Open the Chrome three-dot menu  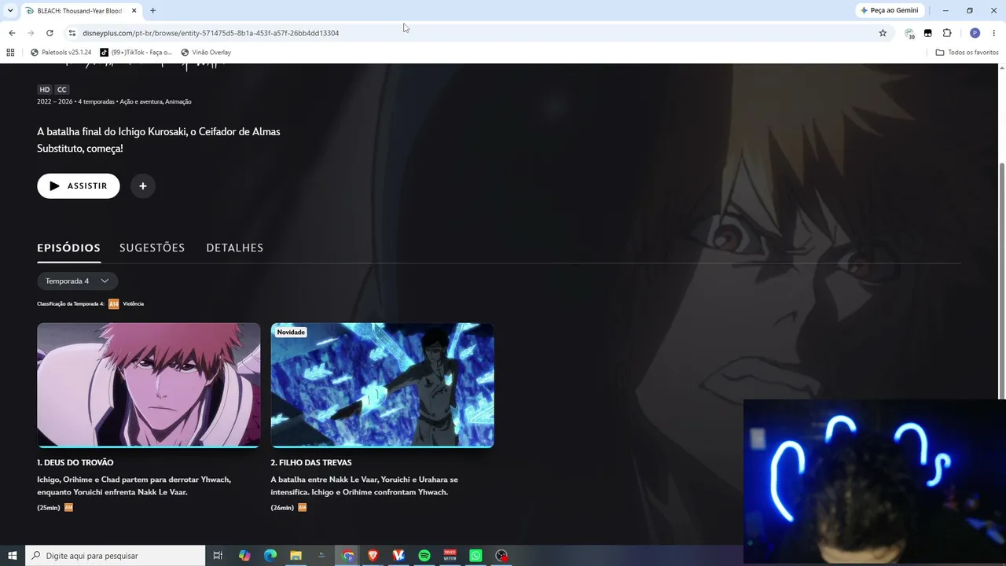pyautogui.click(x=993, y=33)
